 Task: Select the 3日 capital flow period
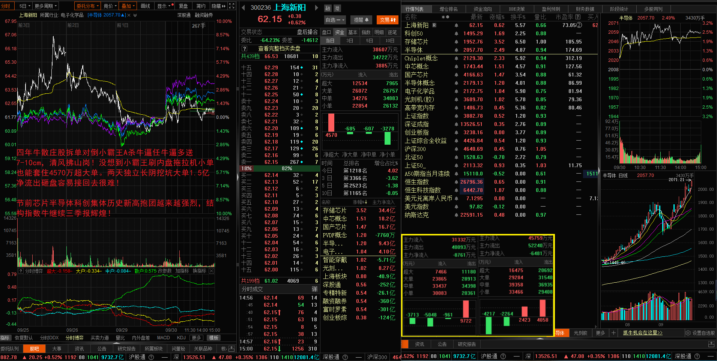pyautogui.click(x=349, y=40)
